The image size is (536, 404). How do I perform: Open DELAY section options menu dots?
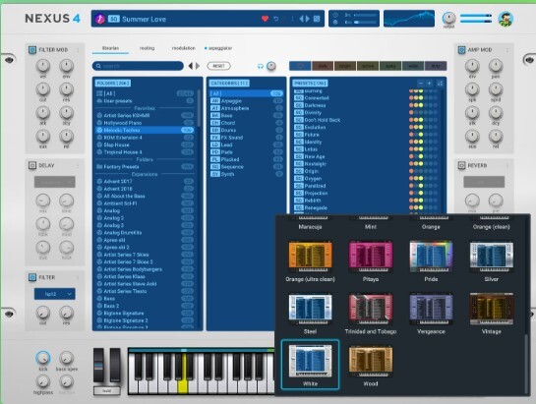pyautogui.click(x=78, y=166)
